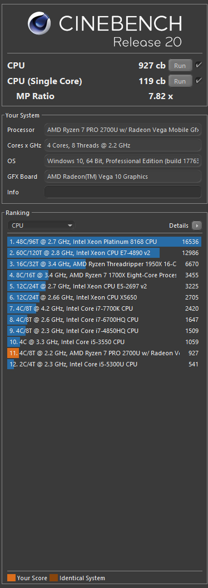Click the Details label in Ranking

[x=179, y=226]
